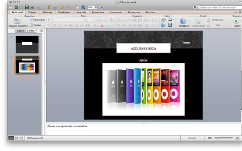Expand the Section dropdown

click(40, 25)
